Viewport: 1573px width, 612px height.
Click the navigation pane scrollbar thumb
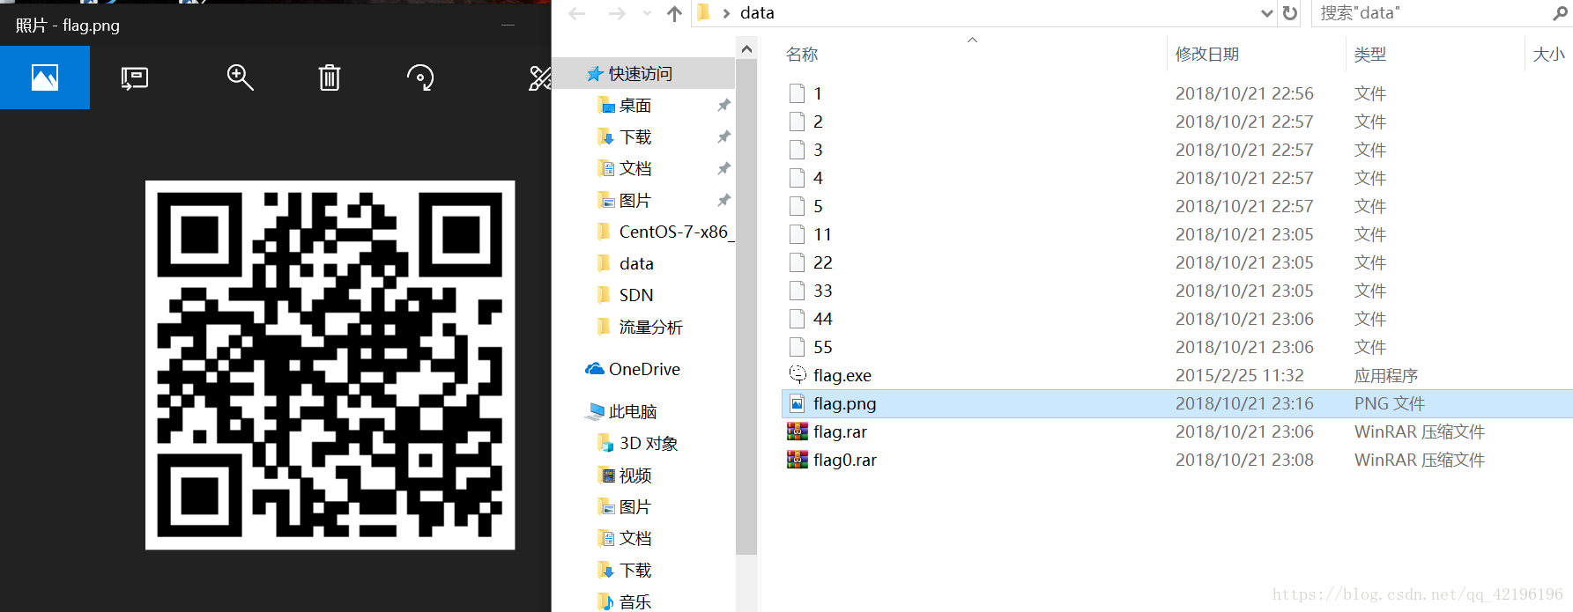pyautogui.click(x=746, y=308)
